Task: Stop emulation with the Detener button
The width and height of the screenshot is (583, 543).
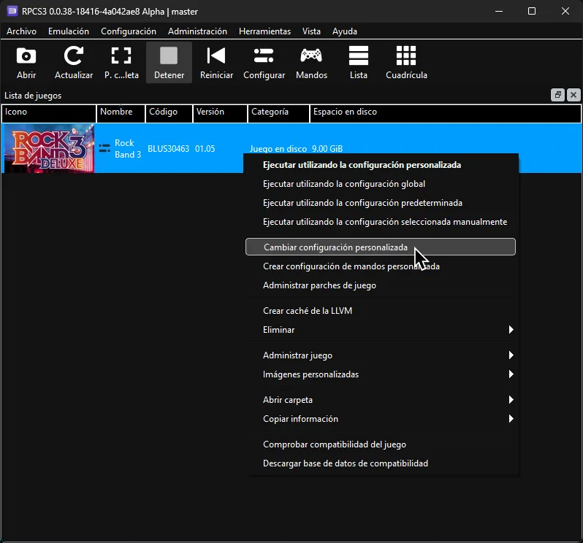Action: click(x=169, y=62)
